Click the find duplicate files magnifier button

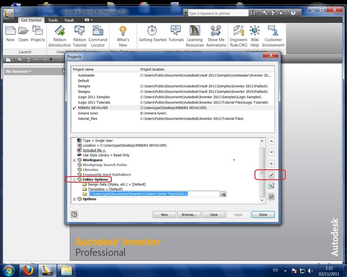click(x=272, y=185)
